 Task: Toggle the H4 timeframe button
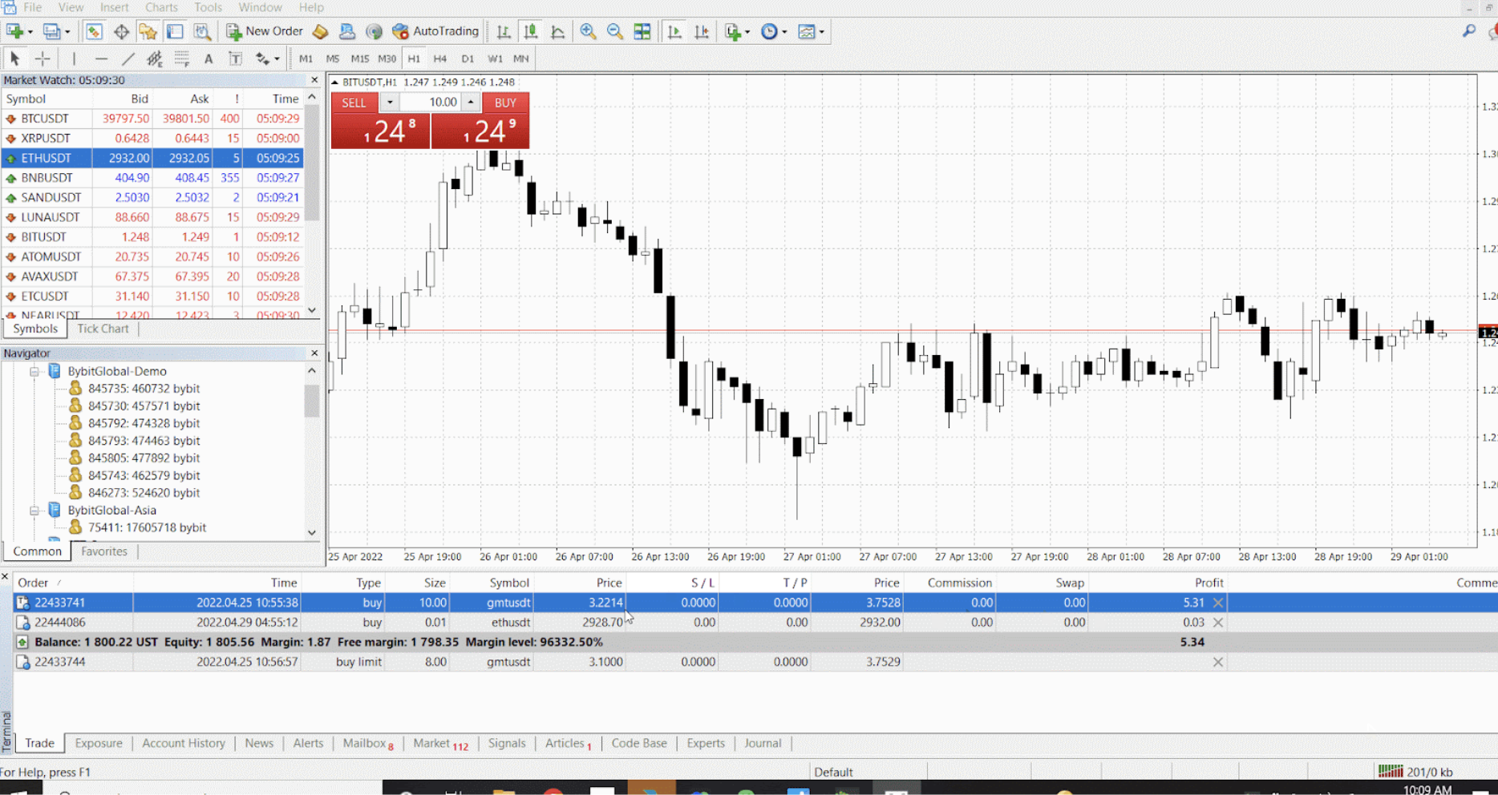click(440, 59)
